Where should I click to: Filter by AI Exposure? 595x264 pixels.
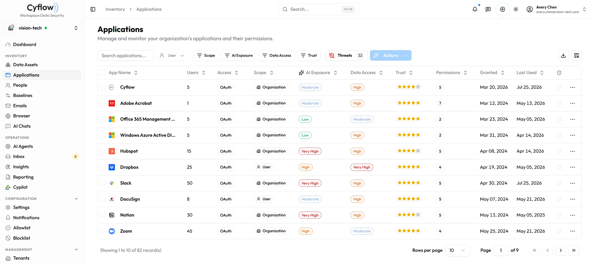239,55
